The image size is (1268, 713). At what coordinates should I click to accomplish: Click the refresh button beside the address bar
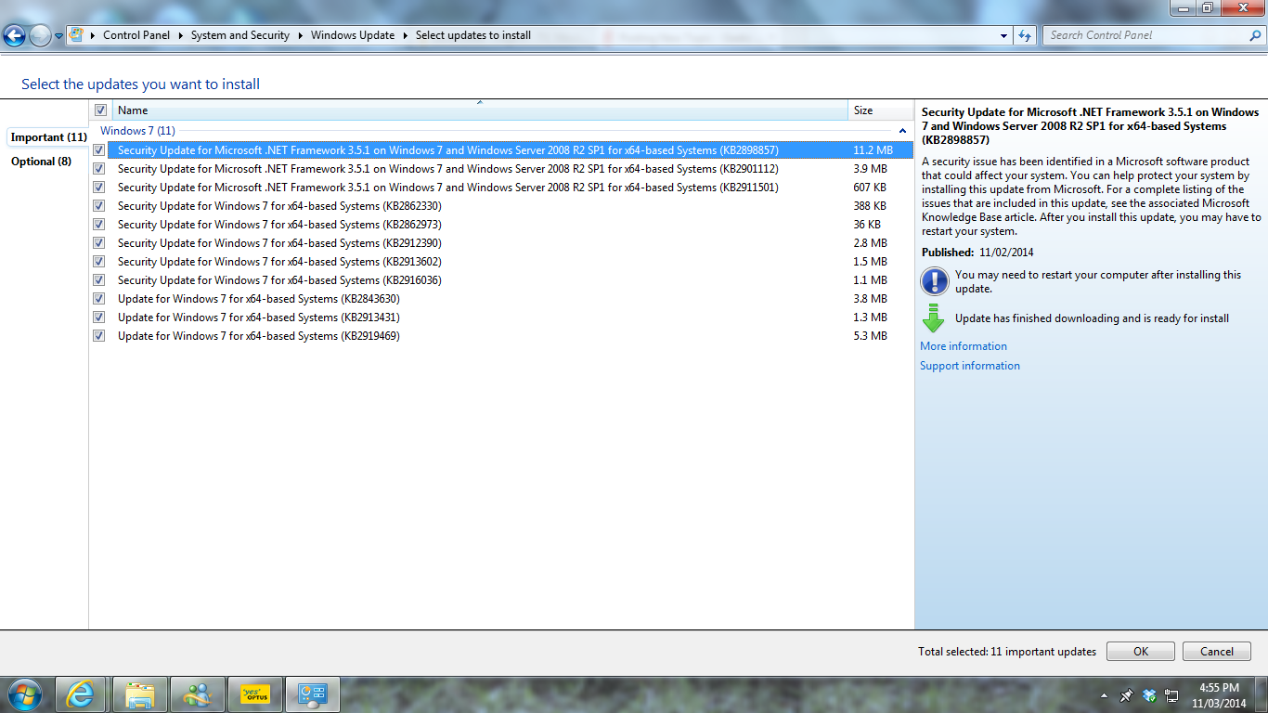(x=1025, y=35)
